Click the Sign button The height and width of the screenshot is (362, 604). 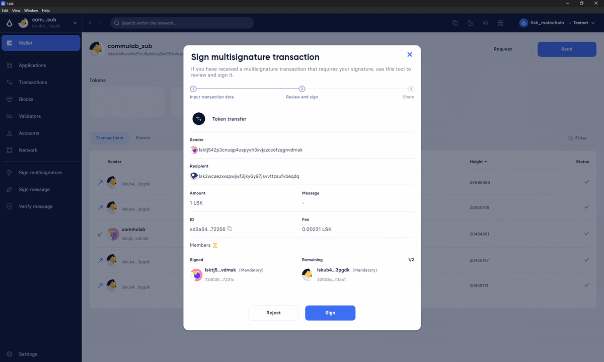[x=330, y=313]
